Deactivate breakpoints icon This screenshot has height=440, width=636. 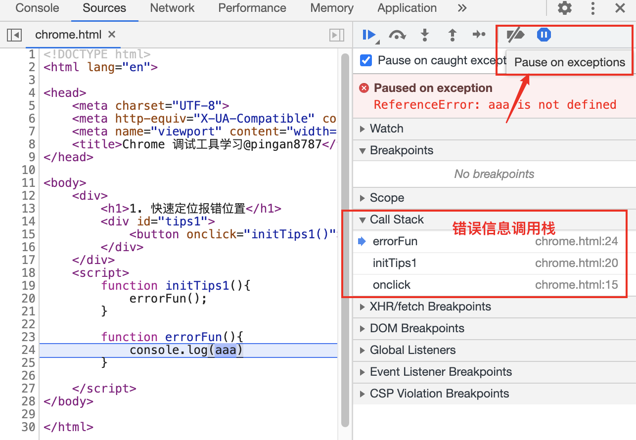pos(515,35)
